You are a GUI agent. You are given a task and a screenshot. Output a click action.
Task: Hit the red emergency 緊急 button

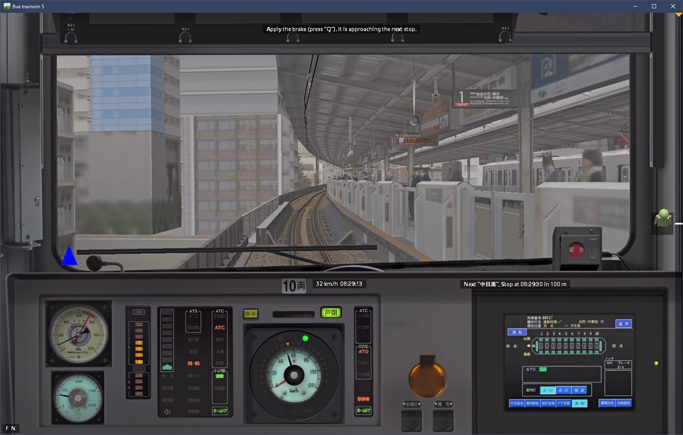576,249
